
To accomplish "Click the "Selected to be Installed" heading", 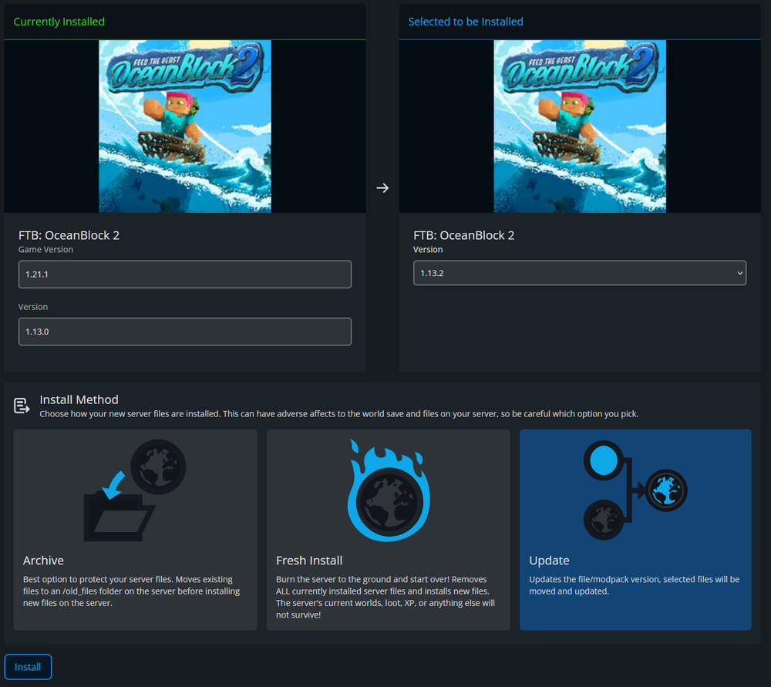I will [x=466, y=22].
